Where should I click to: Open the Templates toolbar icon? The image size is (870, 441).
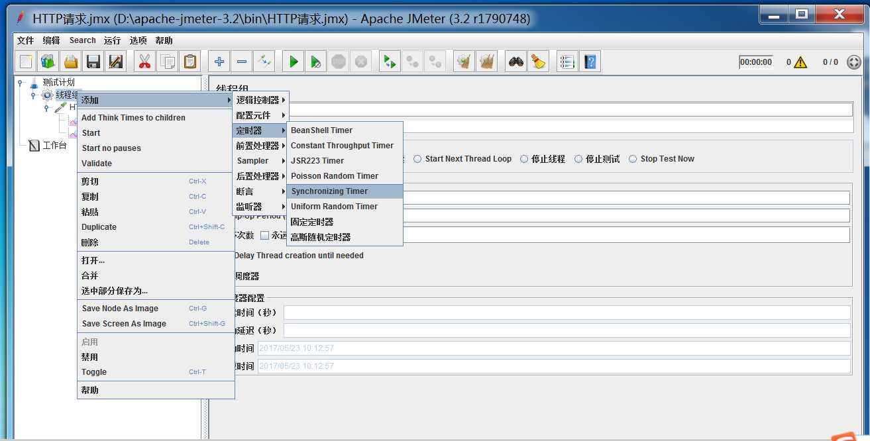pos(48,62)
